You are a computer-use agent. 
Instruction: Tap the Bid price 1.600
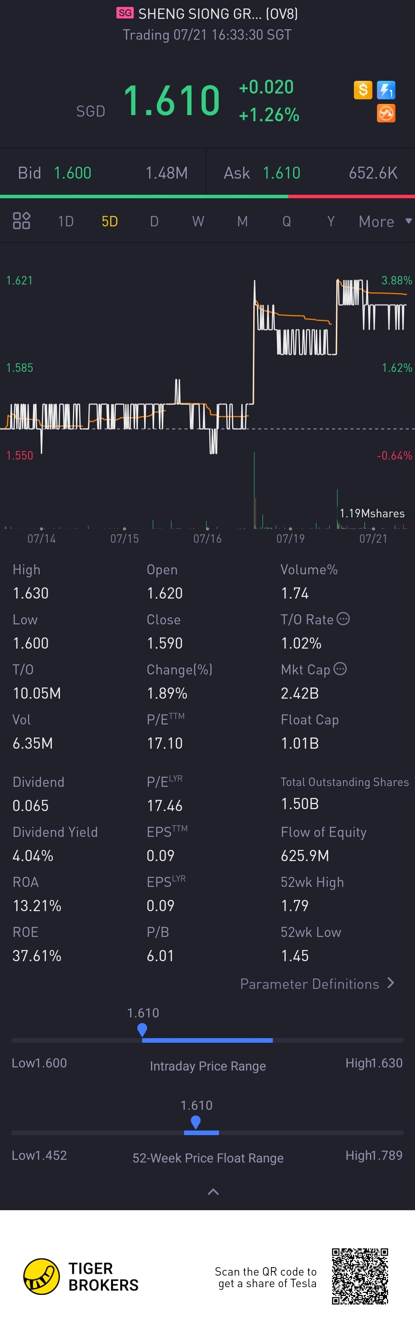(x=72, y=172)
